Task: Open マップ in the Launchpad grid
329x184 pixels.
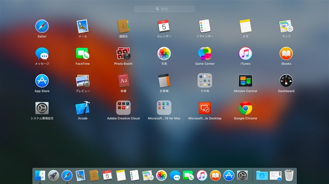Action: [286, 26]
